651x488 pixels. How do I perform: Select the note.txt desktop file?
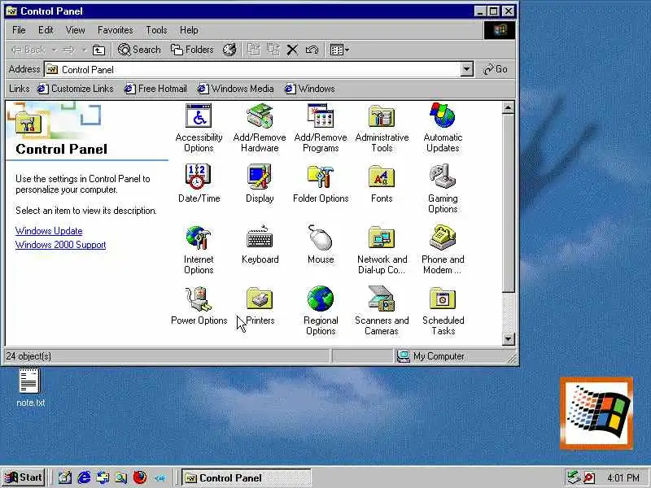click(30, 387)
